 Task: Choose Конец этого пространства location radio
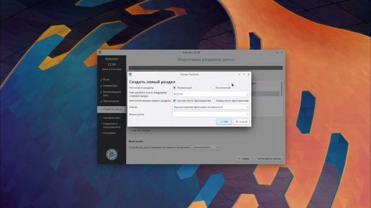(x=214, y=101)
